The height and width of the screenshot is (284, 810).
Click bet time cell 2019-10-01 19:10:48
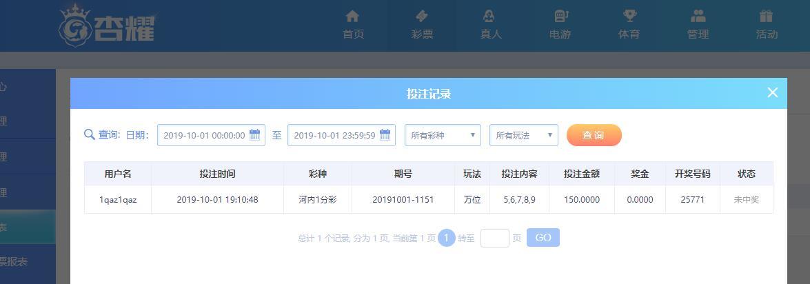217,200
